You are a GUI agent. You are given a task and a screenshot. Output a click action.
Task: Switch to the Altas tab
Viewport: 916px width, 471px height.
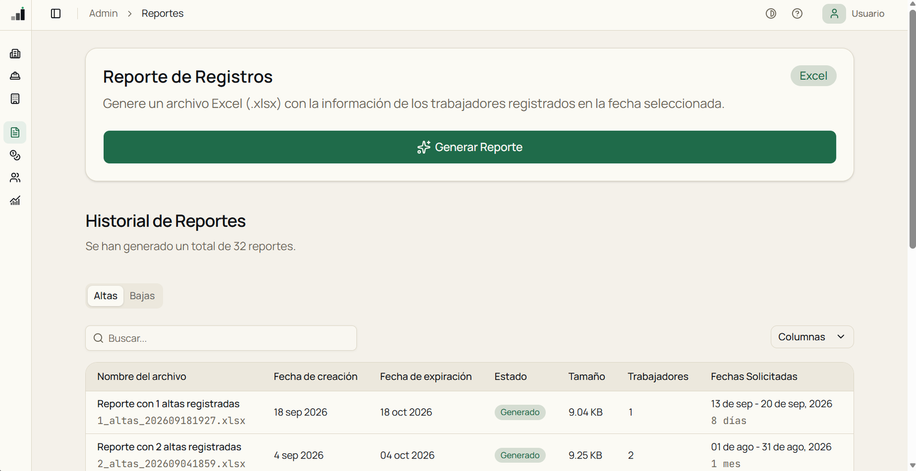click(x=106, y=296)
